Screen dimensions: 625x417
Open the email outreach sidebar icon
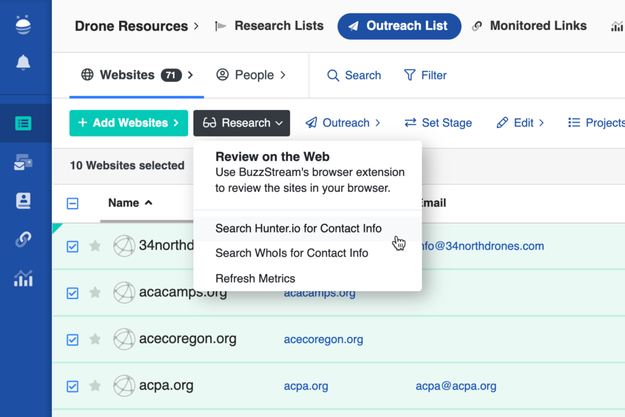tap(23, 162)
